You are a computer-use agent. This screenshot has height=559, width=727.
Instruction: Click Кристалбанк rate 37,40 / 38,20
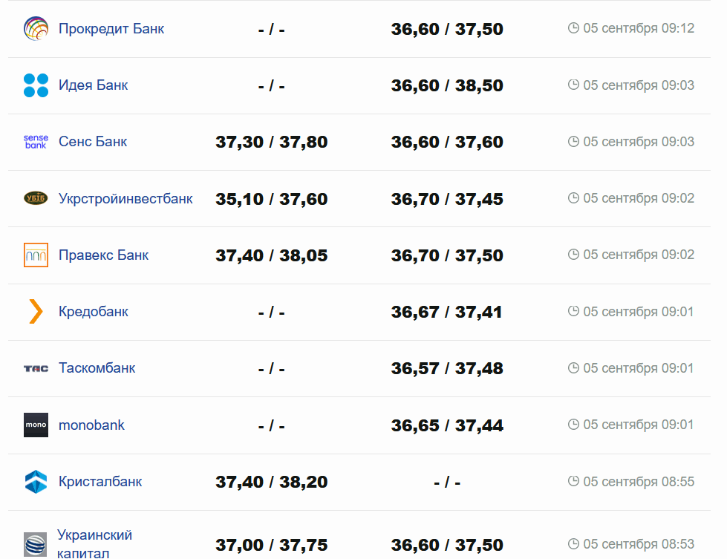(x=271, y=482)
